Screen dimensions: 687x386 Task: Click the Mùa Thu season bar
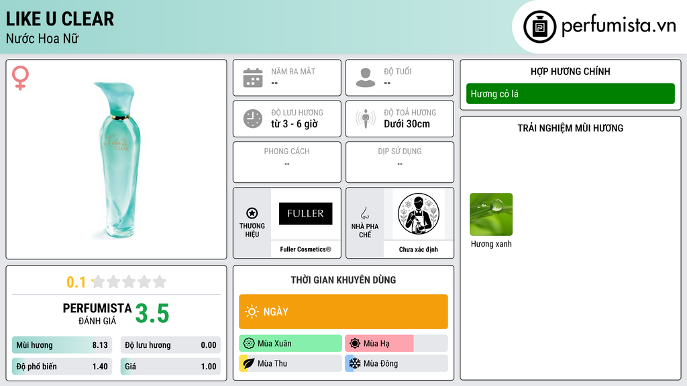point(290,363)
